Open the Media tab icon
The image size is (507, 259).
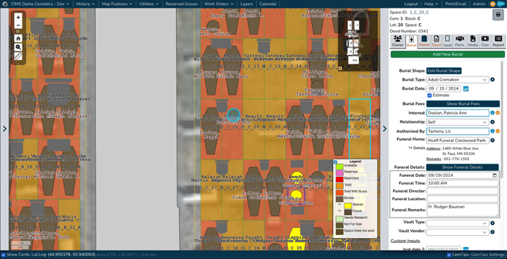pos(472,41)
